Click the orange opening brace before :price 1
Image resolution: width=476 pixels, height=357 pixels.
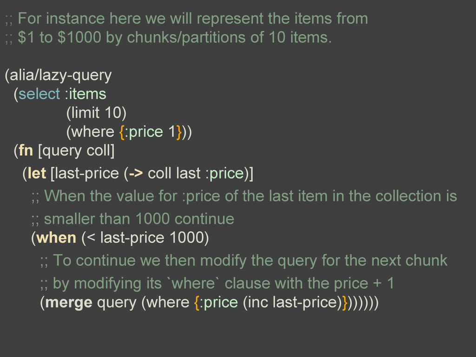click(x=122, y=132)
